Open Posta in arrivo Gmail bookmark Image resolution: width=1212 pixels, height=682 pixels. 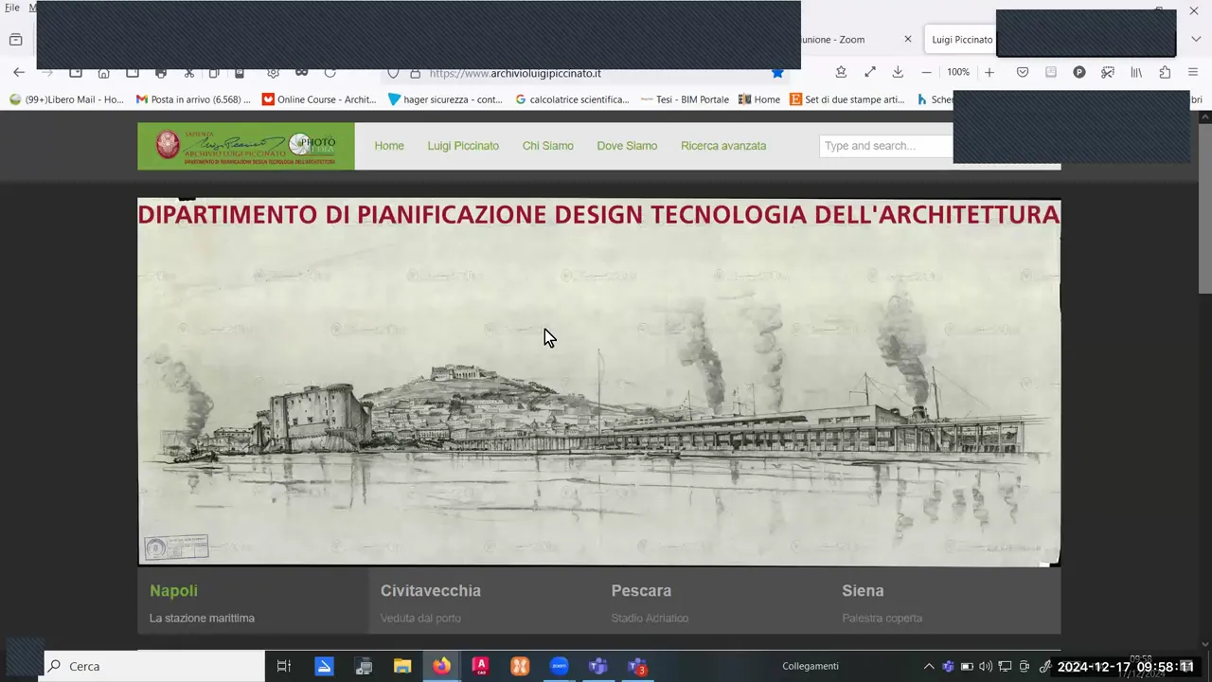pos(193,99)
